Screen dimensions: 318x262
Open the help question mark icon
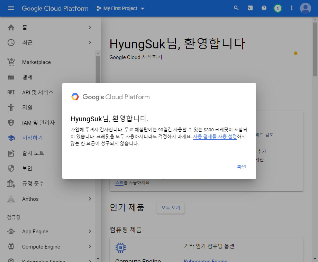pos(264,8)
